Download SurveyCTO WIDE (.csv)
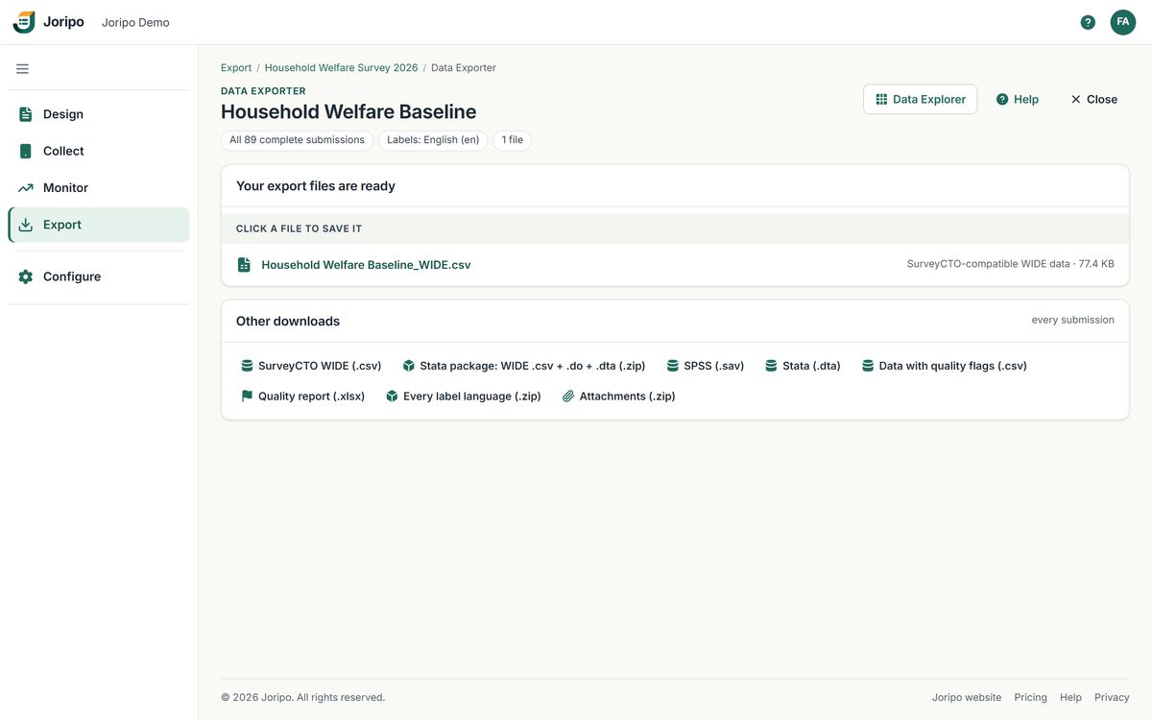The image size is (1152, 720). pos(311,366)
